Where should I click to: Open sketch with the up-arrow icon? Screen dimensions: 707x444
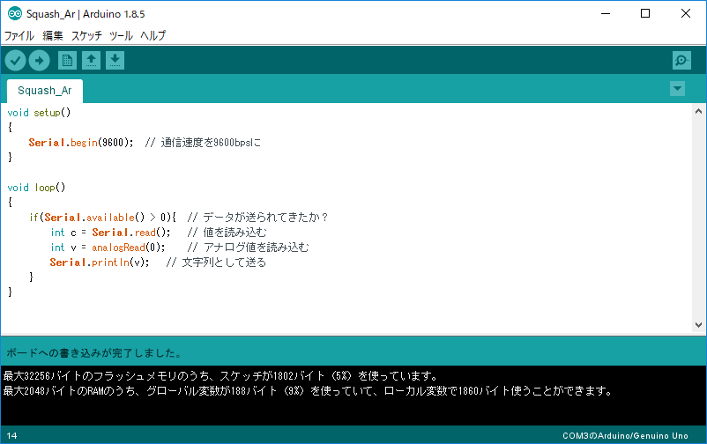click(91, 61)
